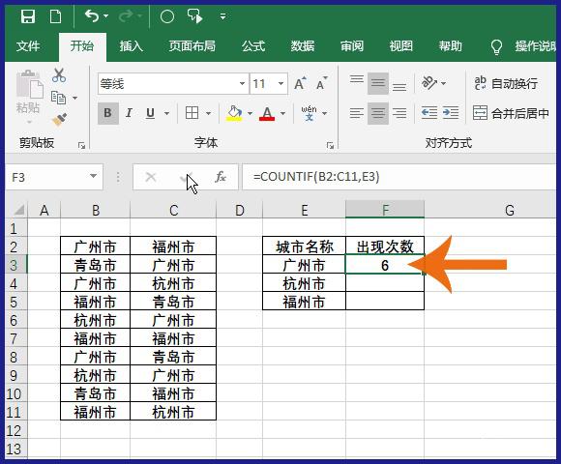
Task: Click the 城市名称 header cell
Action: 304,246
